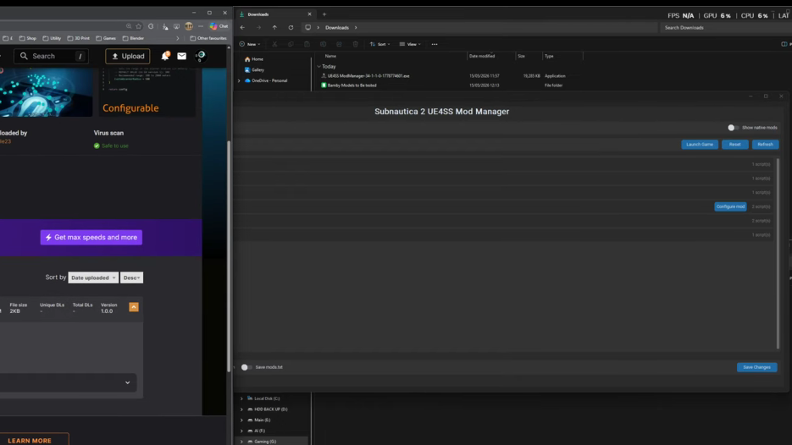Open the messages envelope icon
The width and height of the screenshot is (792, 445).
(182, 56)
